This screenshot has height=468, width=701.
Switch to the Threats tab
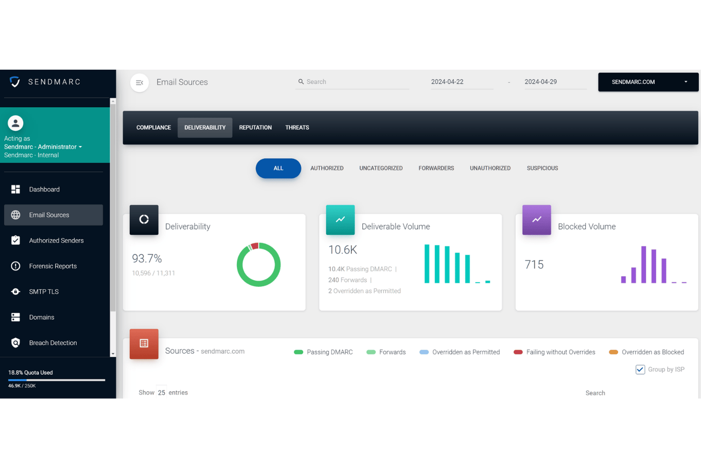click(297, 128)
